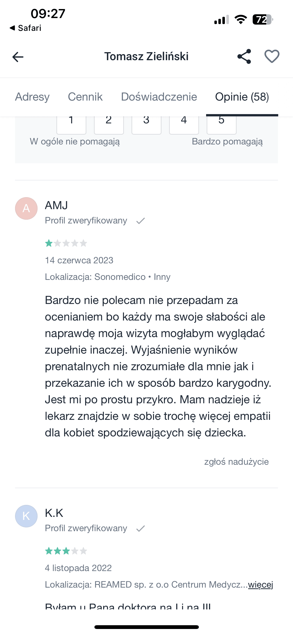The image size is (293, 635).
Task: Tap the back arrow icon
Action: (x=18, y=57)
